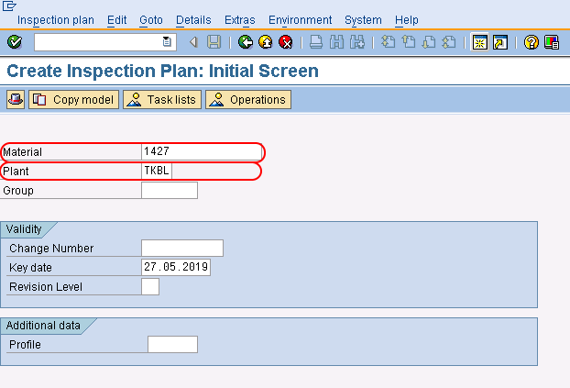Viewport: 570px width, 388px height.
Task: Click the Task lists button
Action: tap(162, 99)
